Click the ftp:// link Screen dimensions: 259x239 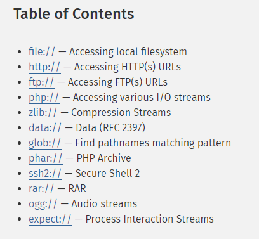tap(41, 82)
